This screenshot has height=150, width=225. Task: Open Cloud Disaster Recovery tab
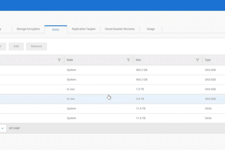pos(120,29)
